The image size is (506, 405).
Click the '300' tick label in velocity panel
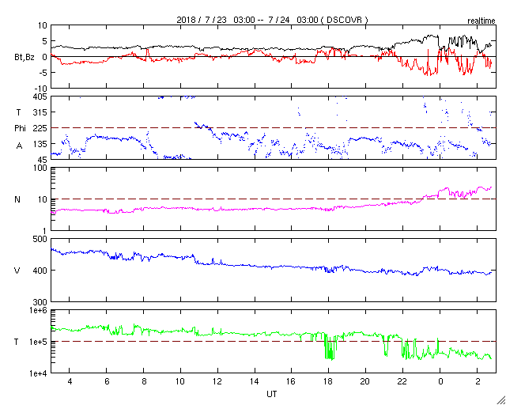tap(40, 302)
